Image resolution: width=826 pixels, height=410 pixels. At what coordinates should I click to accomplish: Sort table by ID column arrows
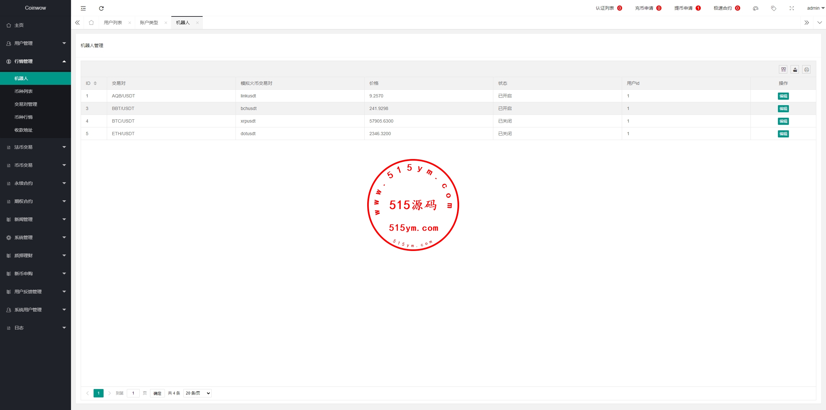95,83
